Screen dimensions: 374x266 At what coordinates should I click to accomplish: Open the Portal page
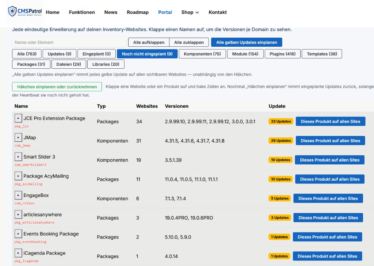coord(165,12)
